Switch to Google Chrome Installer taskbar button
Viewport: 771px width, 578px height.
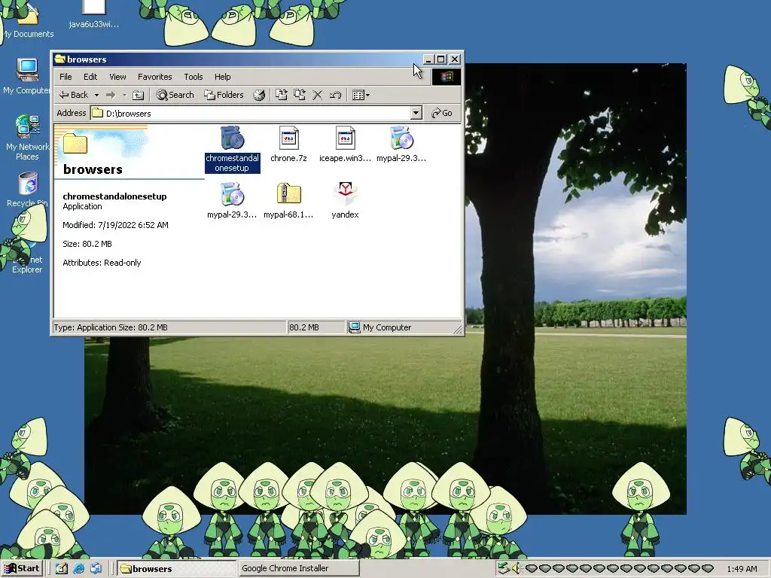pos(298,568)
